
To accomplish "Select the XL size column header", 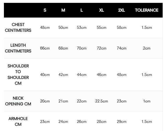I will [102, 10].
